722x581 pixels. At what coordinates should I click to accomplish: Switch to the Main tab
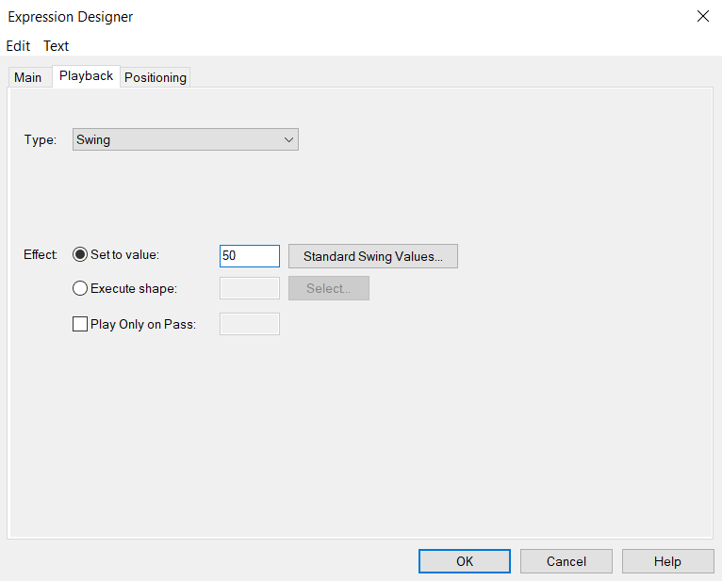point(27,77)
